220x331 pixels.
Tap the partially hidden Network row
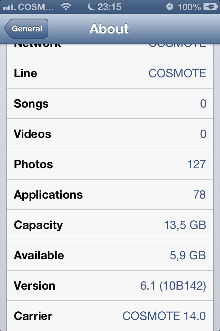(110, 51)
